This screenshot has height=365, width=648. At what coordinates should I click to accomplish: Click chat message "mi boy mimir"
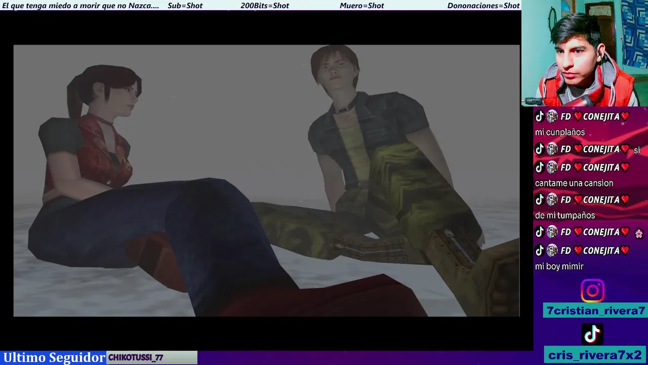559,266
